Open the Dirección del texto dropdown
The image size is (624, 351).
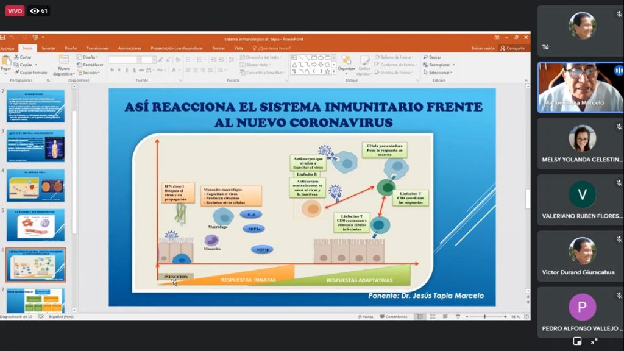[x=261, y=57]
